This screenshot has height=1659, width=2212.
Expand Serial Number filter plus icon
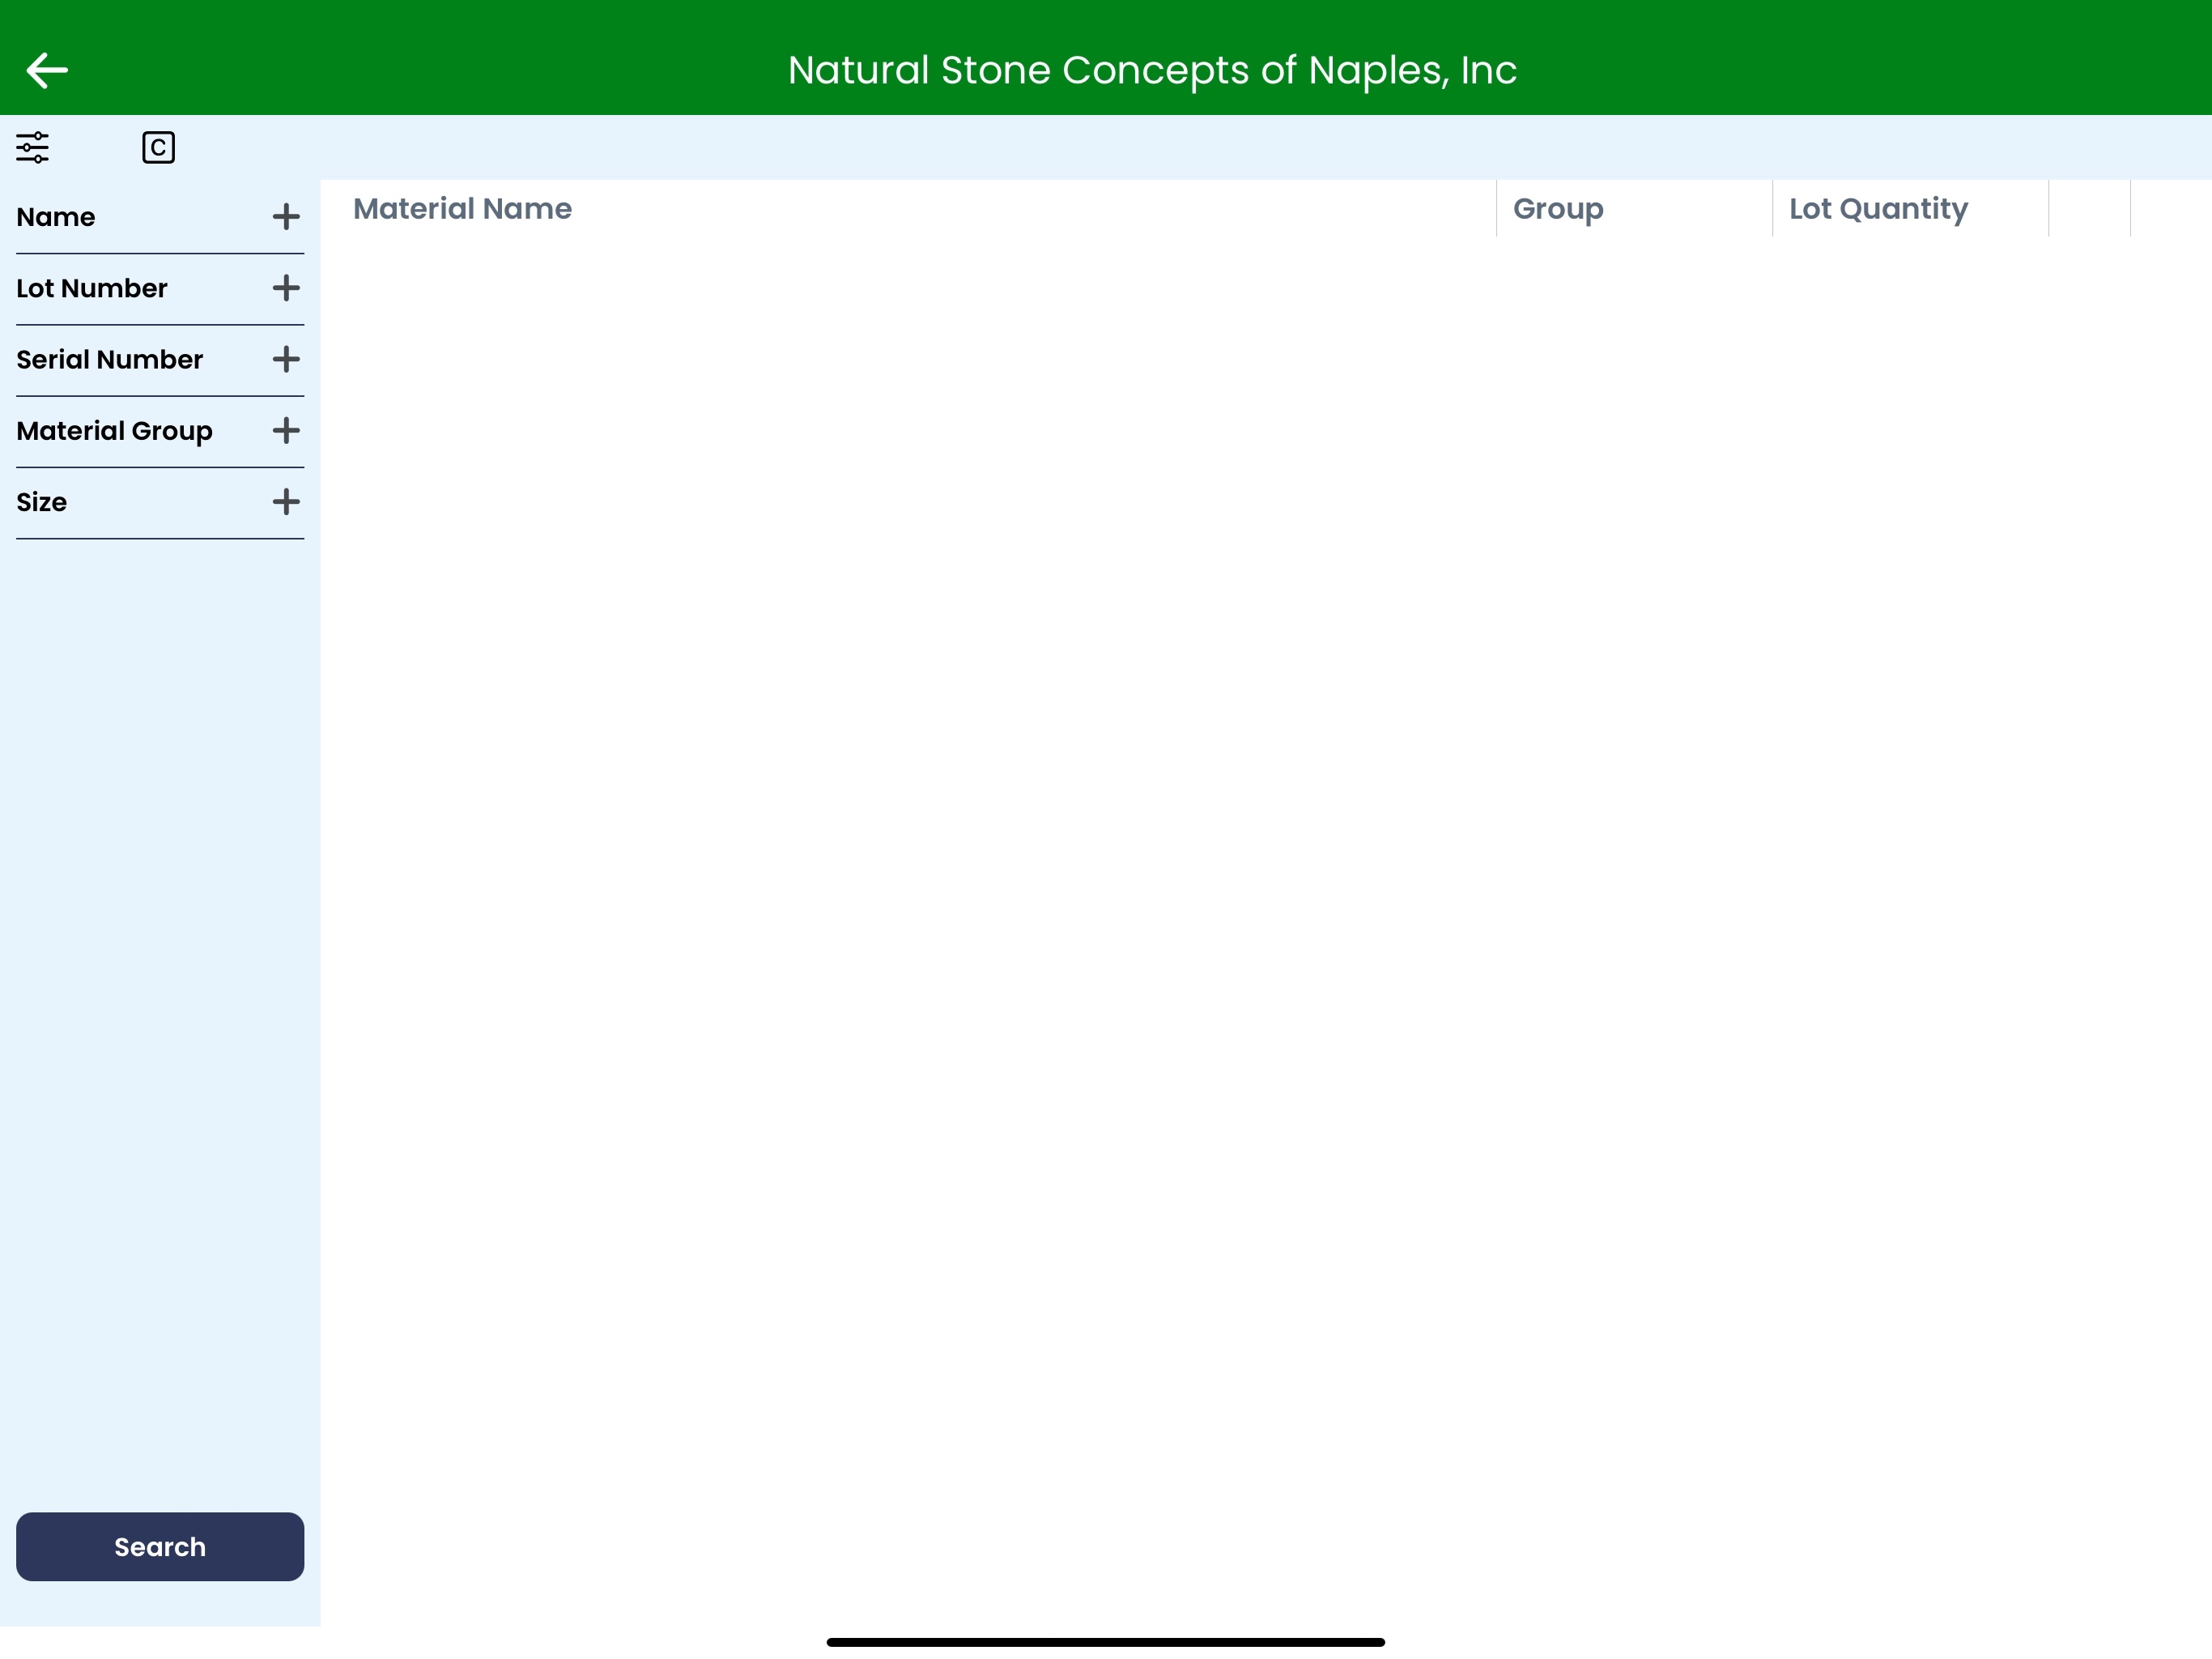tap(286, 359)
